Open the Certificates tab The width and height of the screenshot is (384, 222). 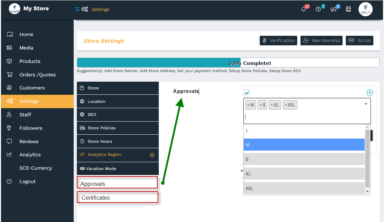pyautogui.click(x=118, y=197)
